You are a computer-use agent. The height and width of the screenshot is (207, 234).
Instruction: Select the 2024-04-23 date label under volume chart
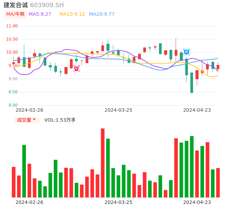pos(197,202)
